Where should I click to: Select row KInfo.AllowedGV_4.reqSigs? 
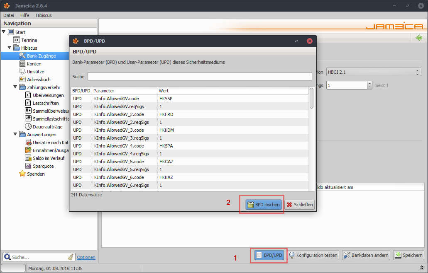pyautogui.click(x=190, y=154)
